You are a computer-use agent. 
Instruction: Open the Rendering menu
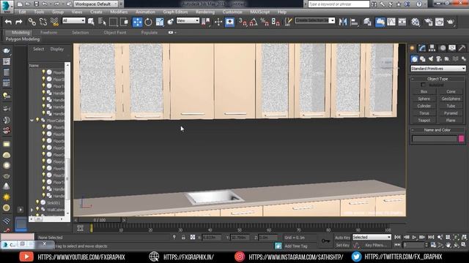coord(205,12)
